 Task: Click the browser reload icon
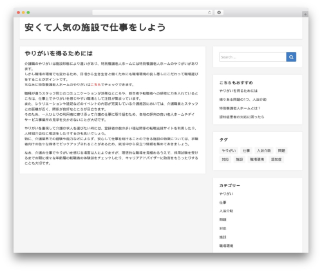[209, 13]
